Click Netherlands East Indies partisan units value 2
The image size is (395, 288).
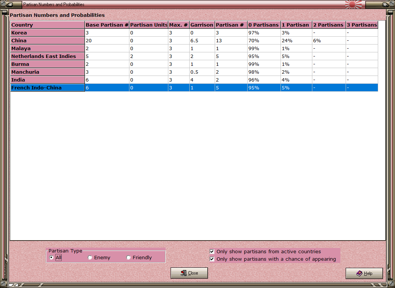(x=148, y=56)
